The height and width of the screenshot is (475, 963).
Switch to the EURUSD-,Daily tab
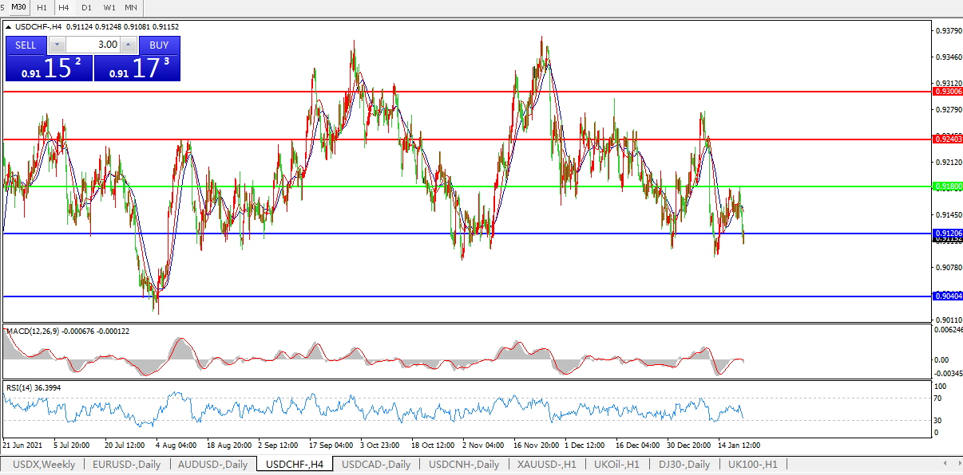coord(126,464)
